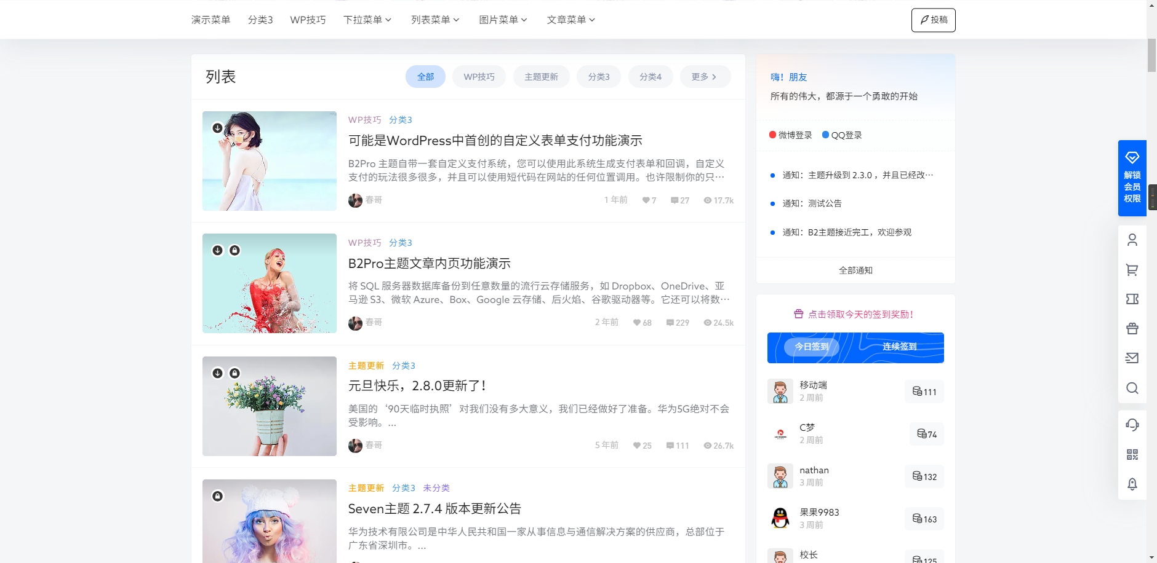Open the gift icon in the sidebar
The image size is (1157, 563).
tap(1132, 328)
